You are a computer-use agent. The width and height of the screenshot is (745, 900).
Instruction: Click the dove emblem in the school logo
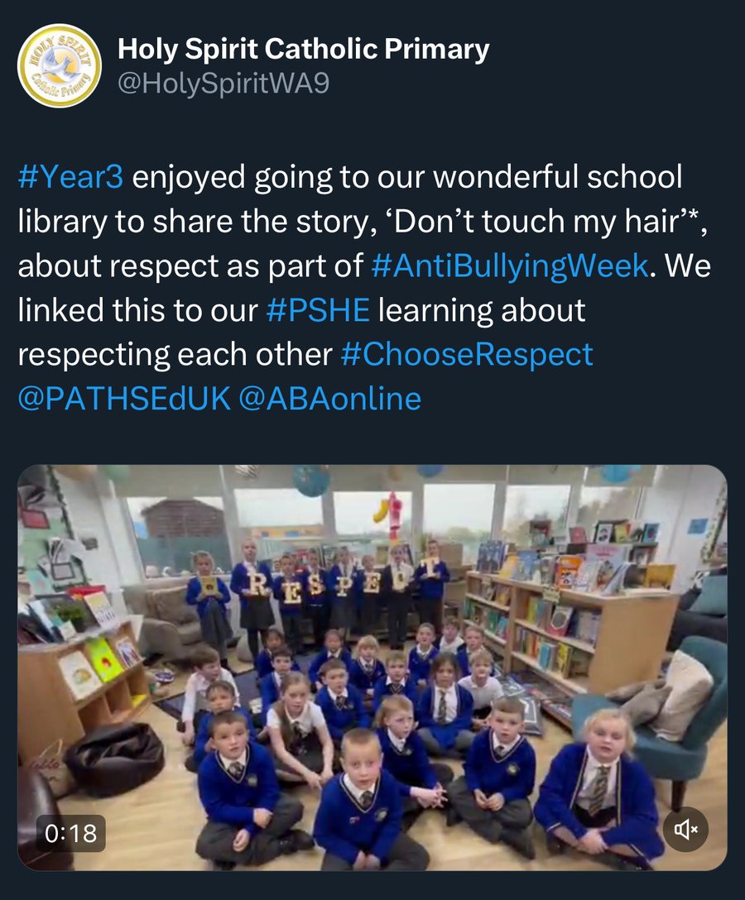[60, 65]
